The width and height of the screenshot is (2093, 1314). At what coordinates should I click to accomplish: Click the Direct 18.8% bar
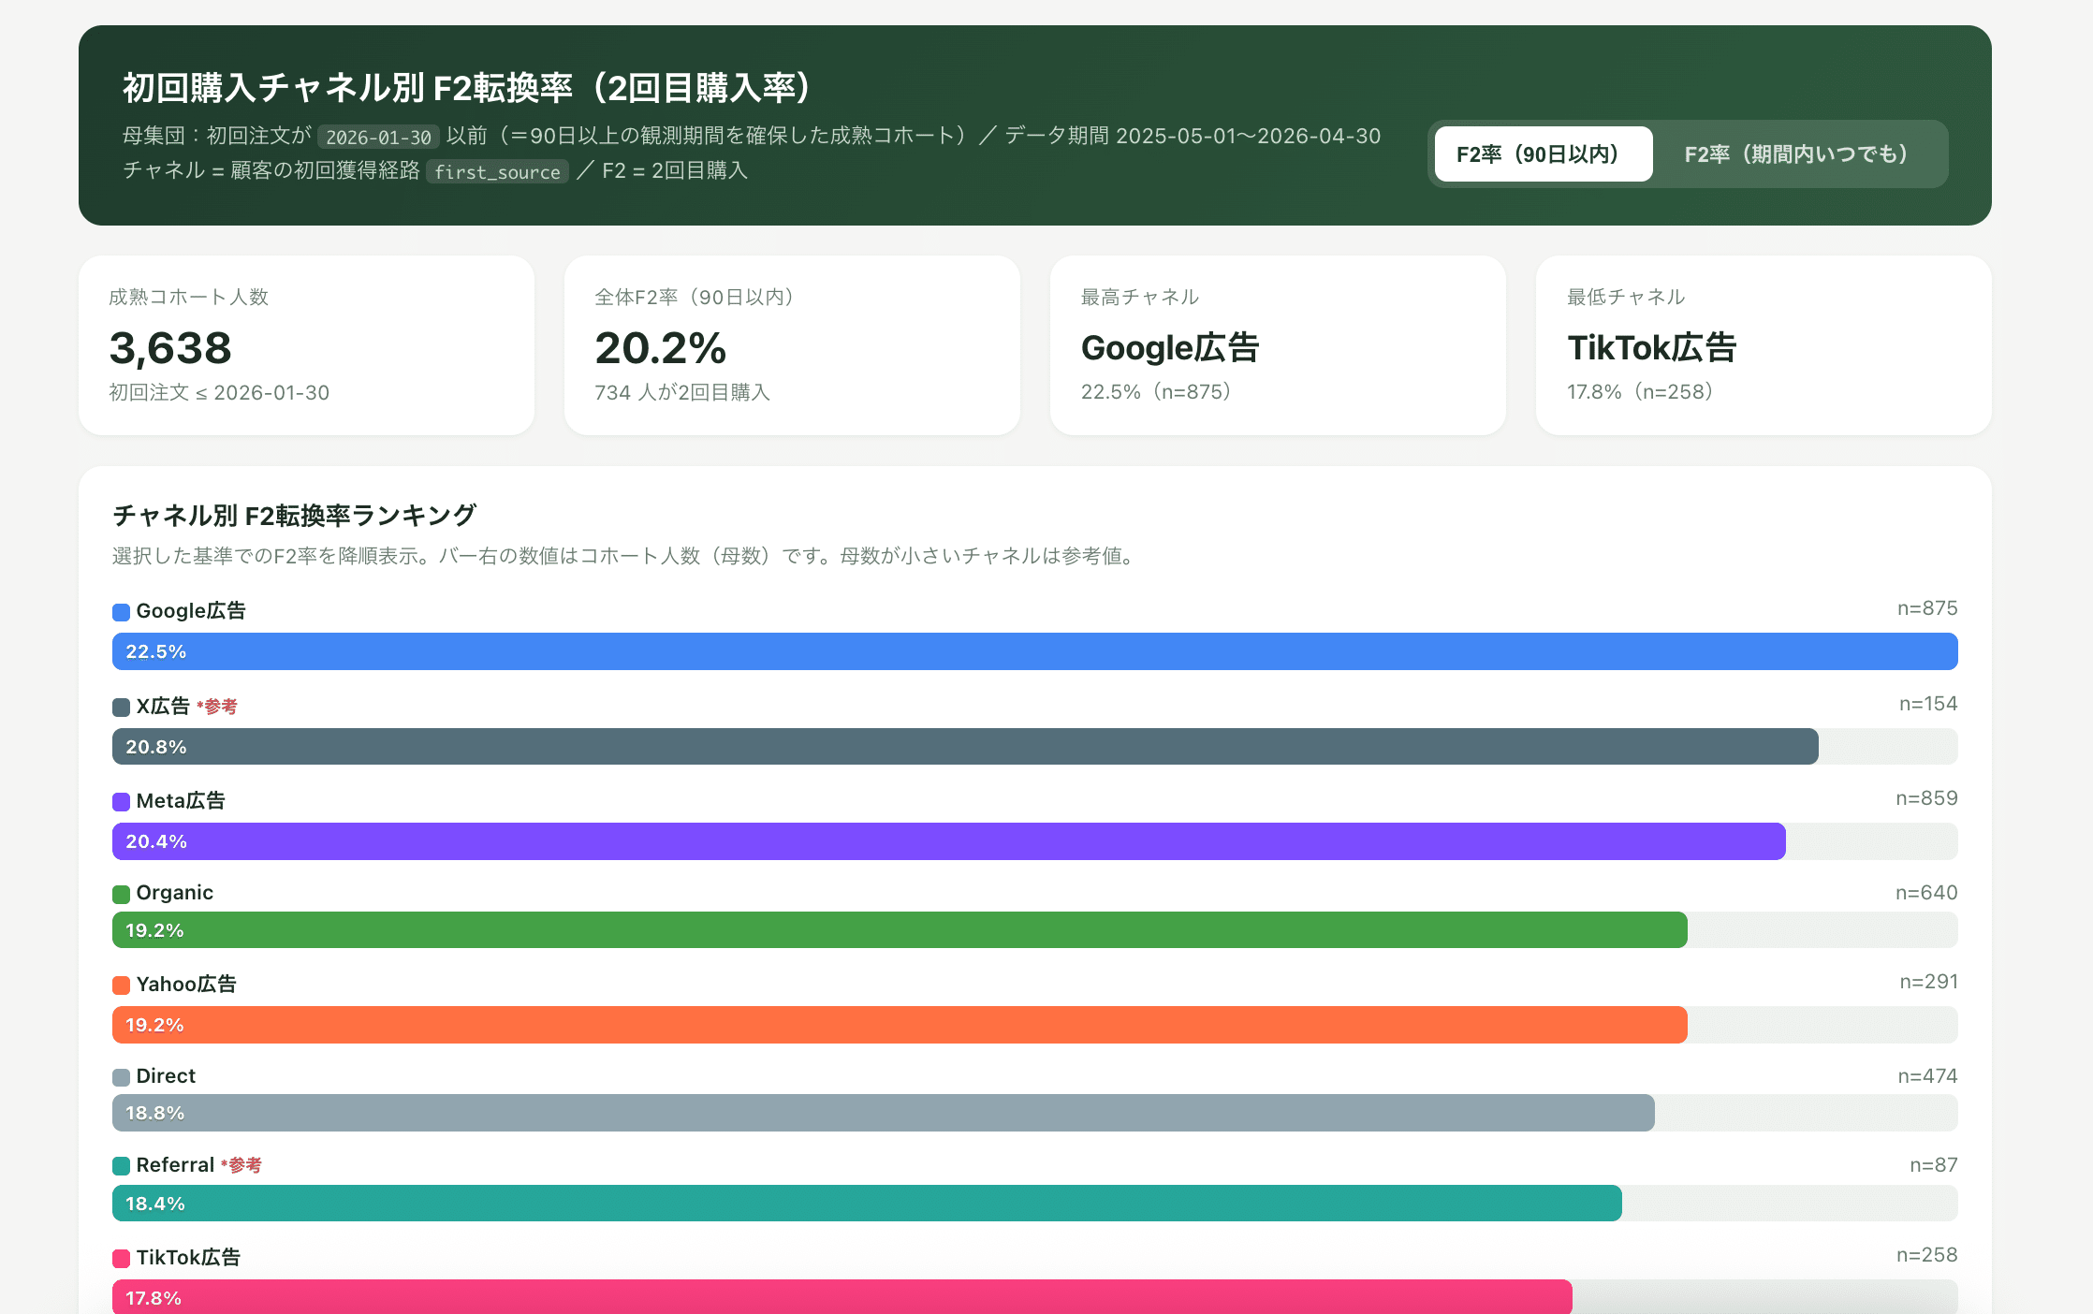(x=883, y=1113)
